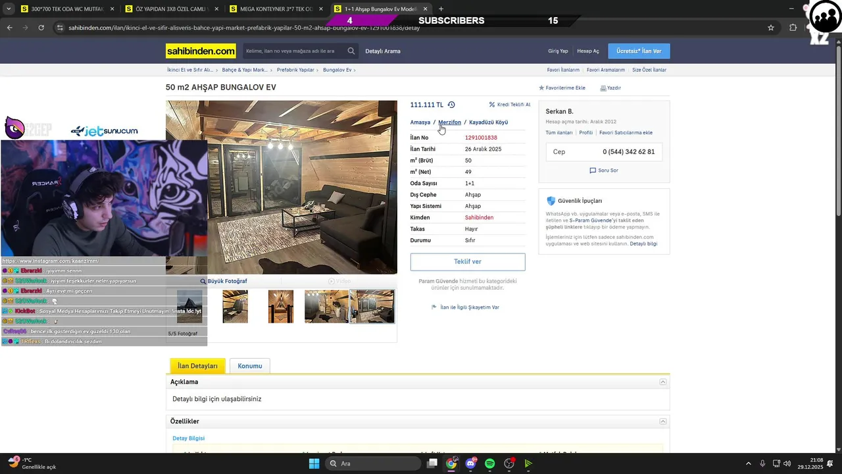Click Size Özel İlanlar link
Image resolution: width=842 pixels, height=474 pixels.
point(649,70)
